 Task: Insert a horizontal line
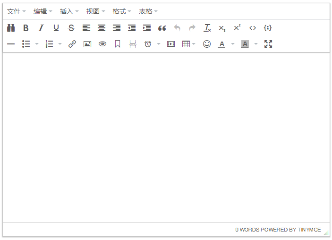[11, 44]
